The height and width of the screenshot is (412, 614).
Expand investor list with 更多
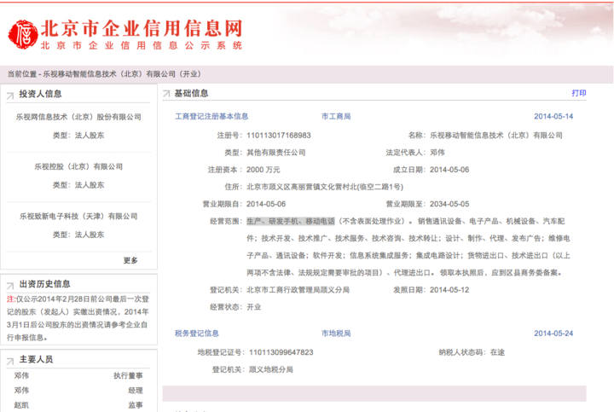130,260
